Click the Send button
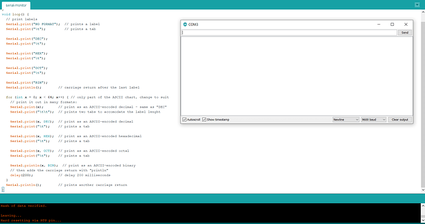 click(x=405, y=33)
